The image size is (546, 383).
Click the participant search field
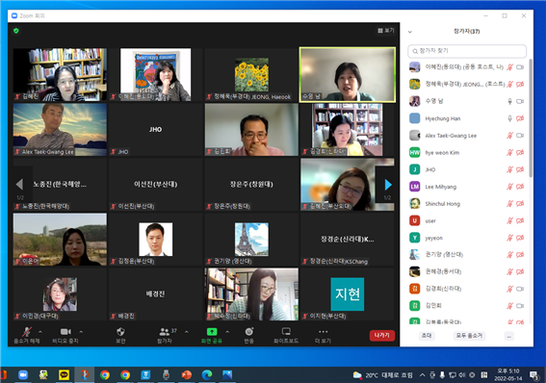(x=467, y=51)
